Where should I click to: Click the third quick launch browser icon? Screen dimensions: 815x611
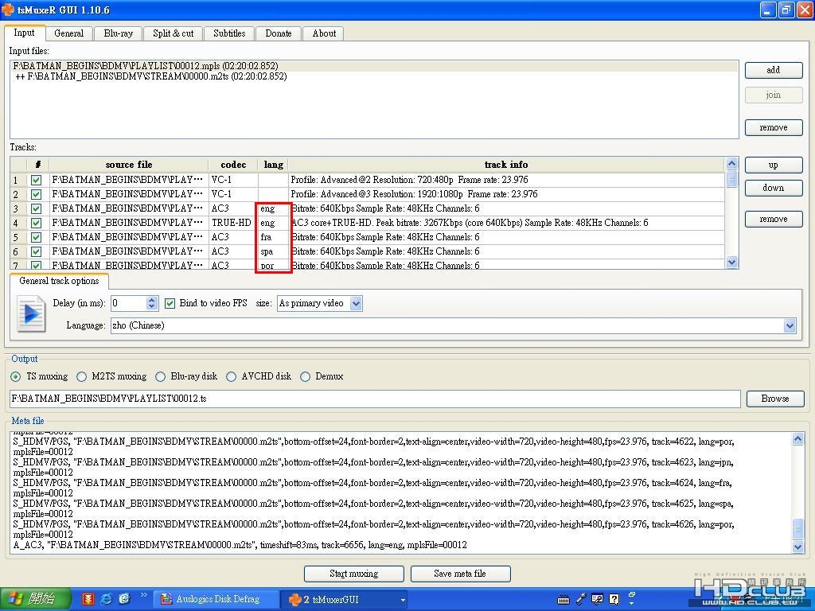125,599
